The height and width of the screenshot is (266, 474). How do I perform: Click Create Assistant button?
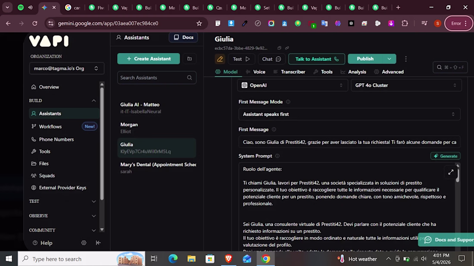(x=148, y=59)
